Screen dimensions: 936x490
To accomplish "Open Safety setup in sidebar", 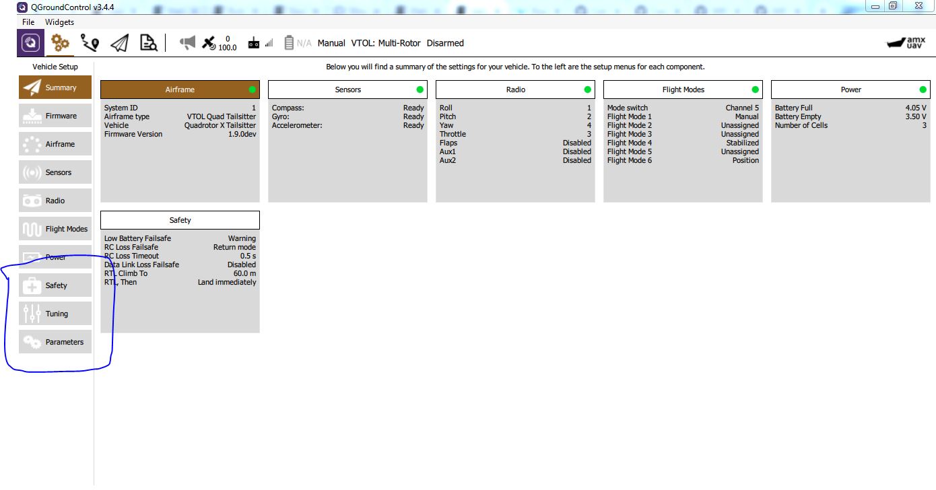I will click(55, 286).
